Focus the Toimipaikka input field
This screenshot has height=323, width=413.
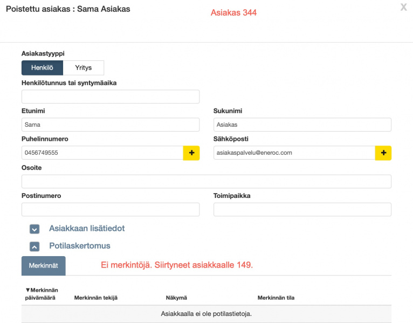302,210
